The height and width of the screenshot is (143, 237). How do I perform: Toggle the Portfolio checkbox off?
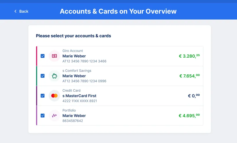pos(42,116)
